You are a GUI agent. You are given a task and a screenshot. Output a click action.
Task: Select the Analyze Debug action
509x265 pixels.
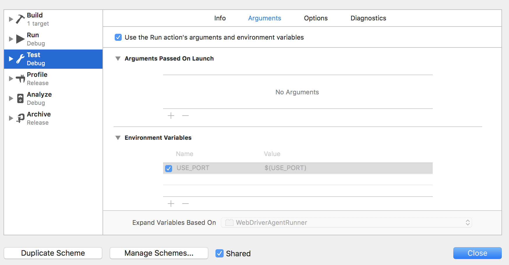coord(53,98)
